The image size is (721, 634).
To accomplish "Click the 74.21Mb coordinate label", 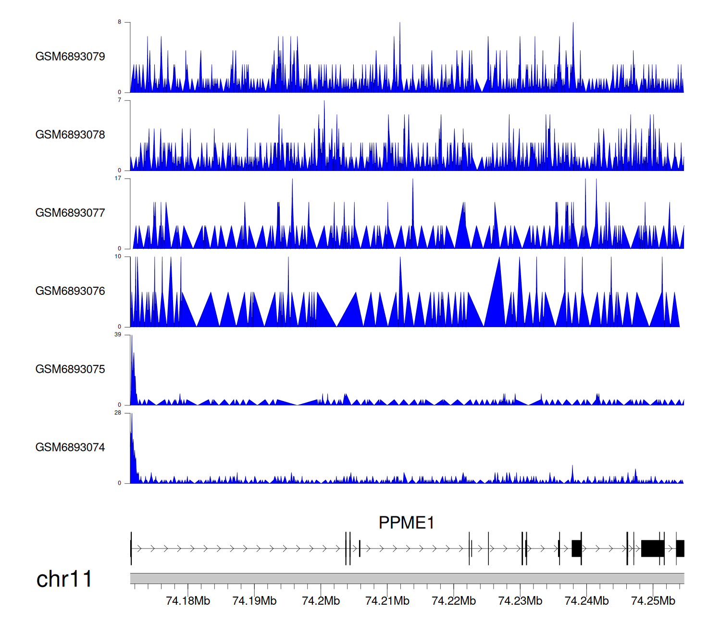I will (x=387, y=601).
